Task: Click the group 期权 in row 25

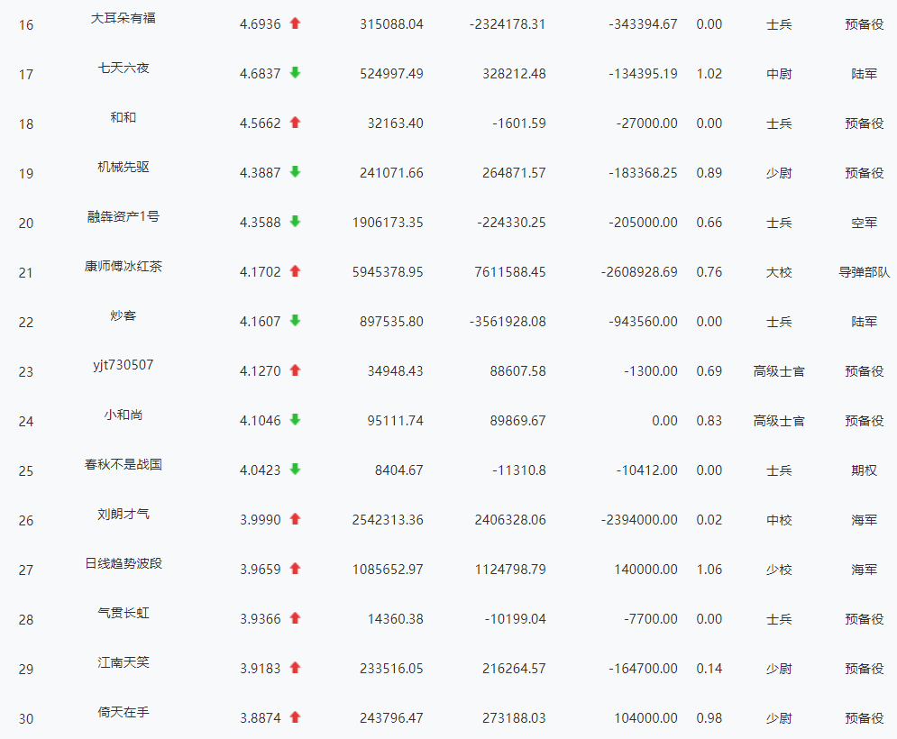Action: tap(865, 470)
